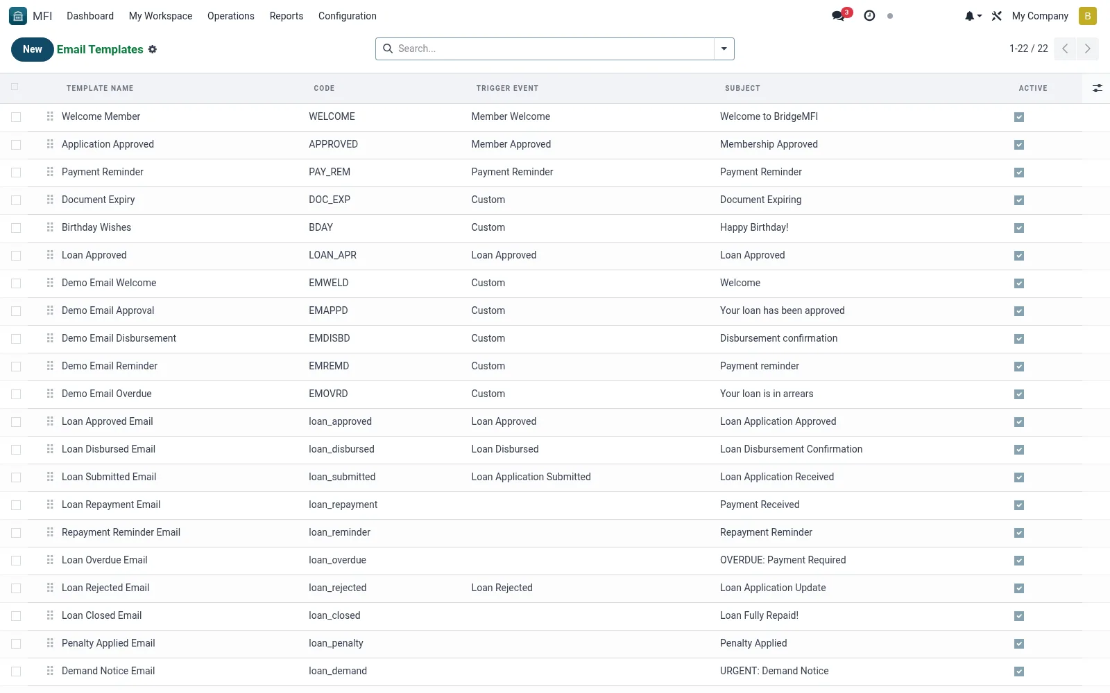This screenshot has height=693, width=1110.
Task: Grab the drag handle for Loan Disbursed Email
Action: click(x=50, y=449)
